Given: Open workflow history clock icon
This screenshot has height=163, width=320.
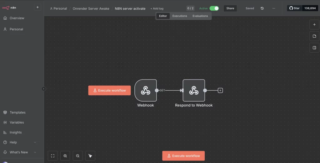Looking at the screenshot, I should click(x=262, y=8).
